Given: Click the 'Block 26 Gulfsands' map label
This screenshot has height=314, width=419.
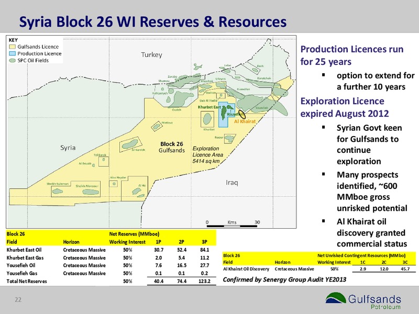Looking at the screenshot, I should (x=172, y=147).
